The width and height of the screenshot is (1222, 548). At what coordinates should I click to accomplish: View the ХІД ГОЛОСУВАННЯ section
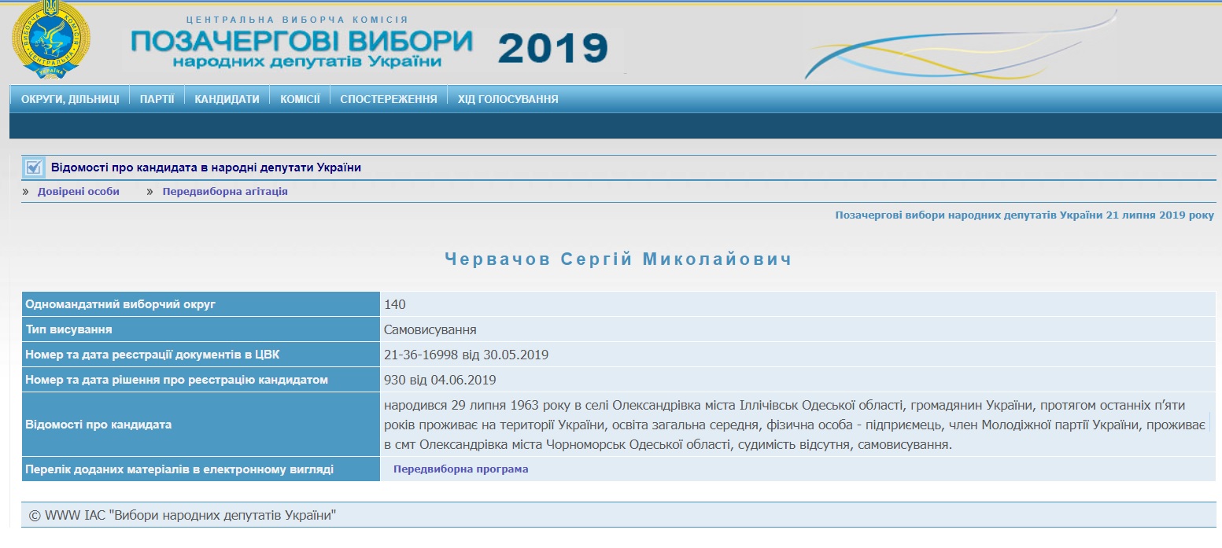pos(508,99)
